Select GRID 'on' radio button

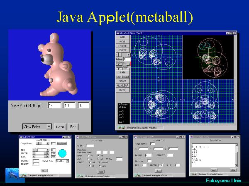coord(88,155)
